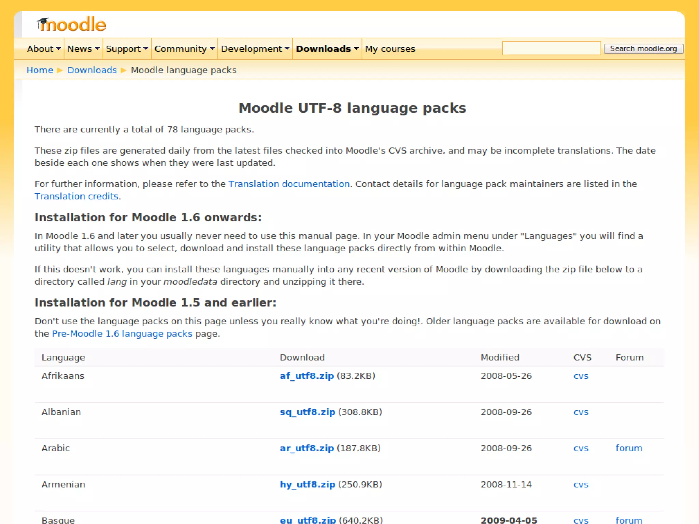Select the 2009-04-05 modified date
Image resolution: width=699 pixels, height=524 pixels.
tap(509, 520)
